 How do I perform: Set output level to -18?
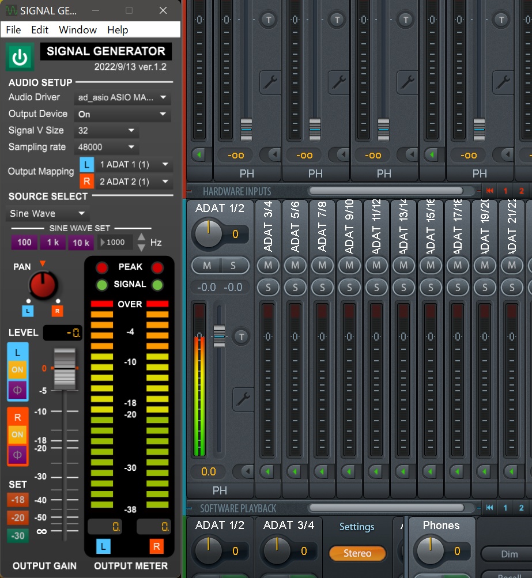tap(17, 500)
